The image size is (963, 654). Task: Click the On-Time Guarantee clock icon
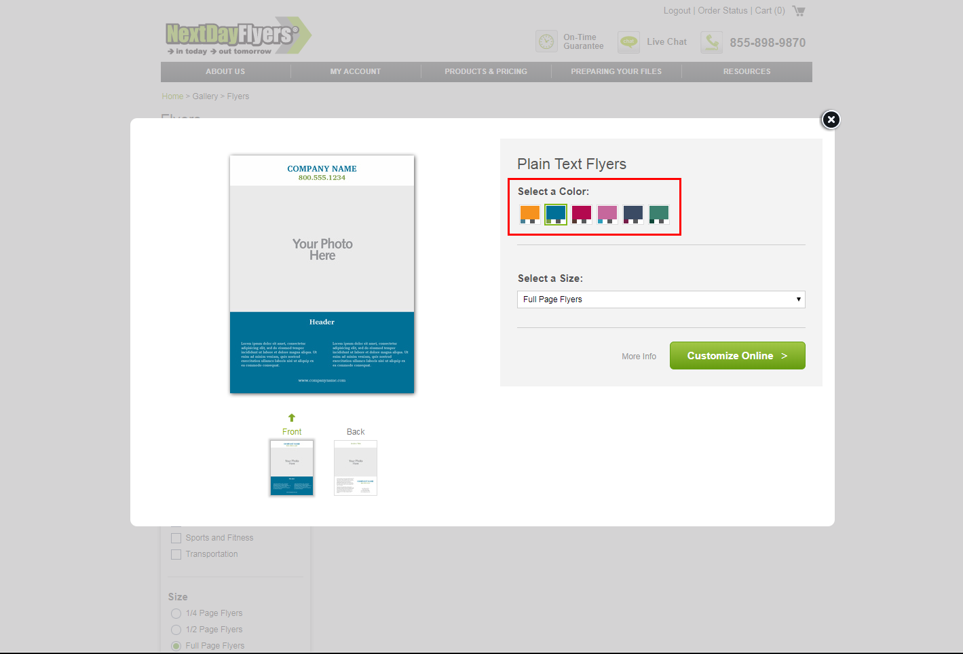(x=546, y=41)
